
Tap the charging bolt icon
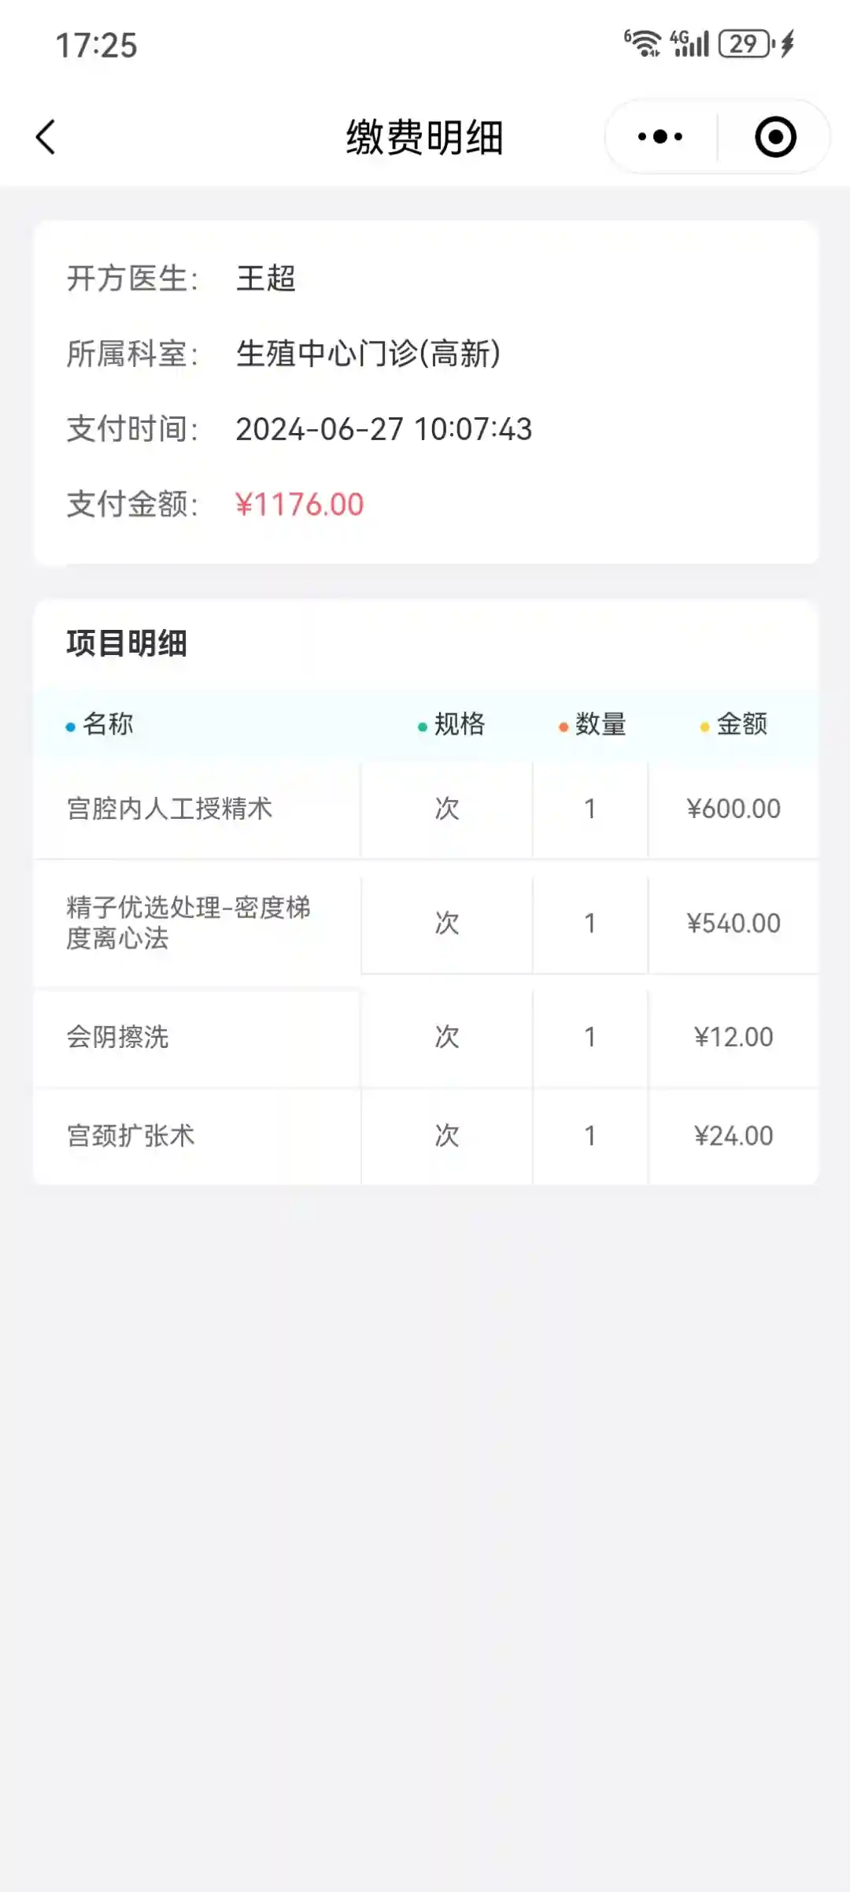[x=787, y=43]
